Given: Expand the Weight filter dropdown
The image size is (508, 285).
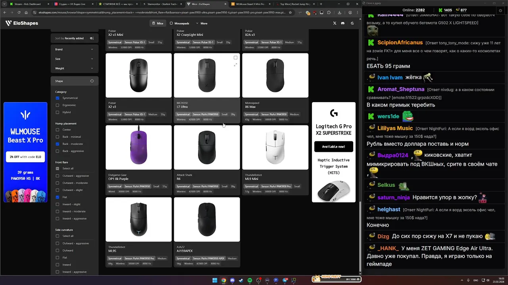Looking at the screenshot, I should 74,68.
